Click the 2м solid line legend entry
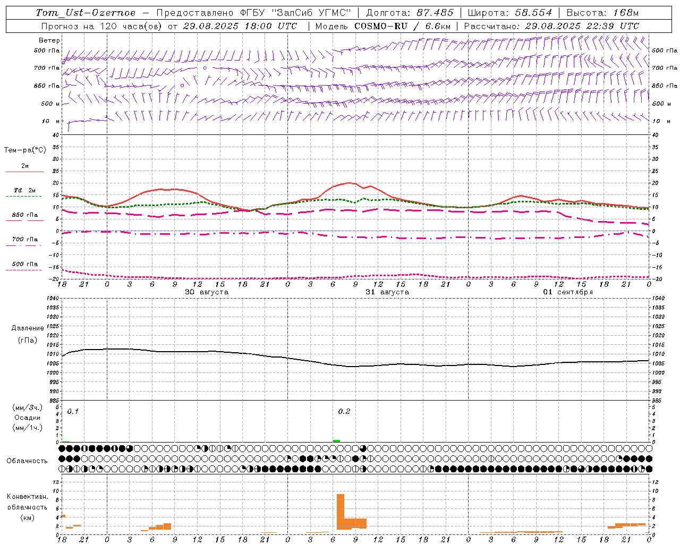The image size is (680, 544). tap(24, 168)
